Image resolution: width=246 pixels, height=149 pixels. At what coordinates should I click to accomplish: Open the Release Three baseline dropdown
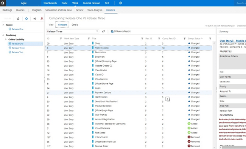point(73,31)
